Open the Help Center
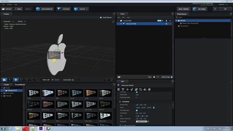 point(183,9)
